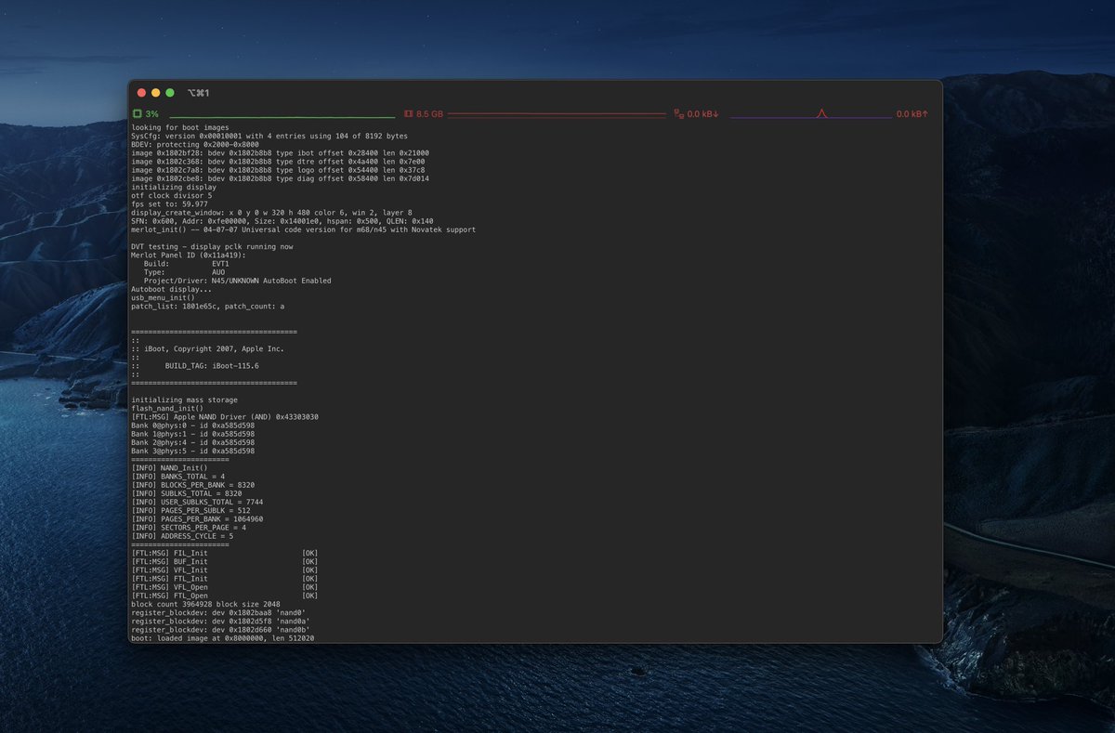This screenshot has height=733, width=1115.
Task: Click the 'Type: AUO' line
Action: pos(184,271)
